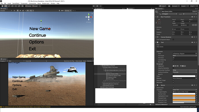Viewport: 199px width, 112px height.
Task: Toggle the Mute Audio button
Action: point(79,61)
